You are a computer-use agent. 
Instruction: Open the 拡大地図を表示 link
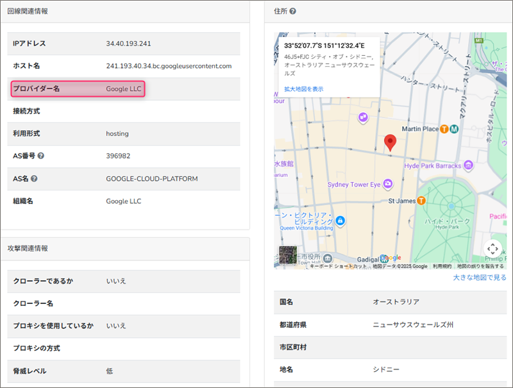pos(303,89)
